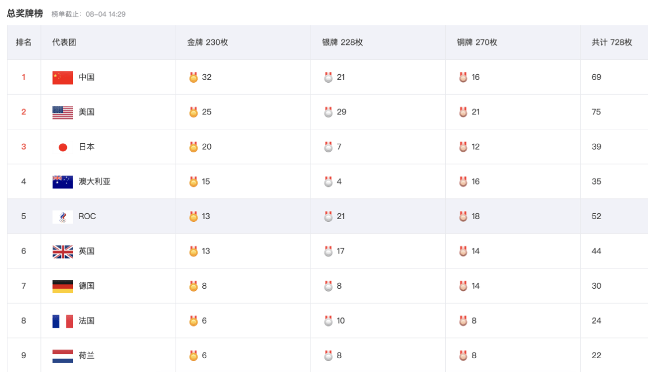Click the Australia flag icon
The width and height of the screenshot is (648, 372).
(x=63, y=182)
